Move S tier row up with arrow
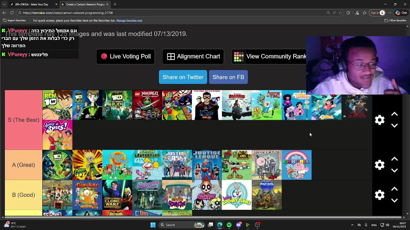 click(x=394, y=114)
